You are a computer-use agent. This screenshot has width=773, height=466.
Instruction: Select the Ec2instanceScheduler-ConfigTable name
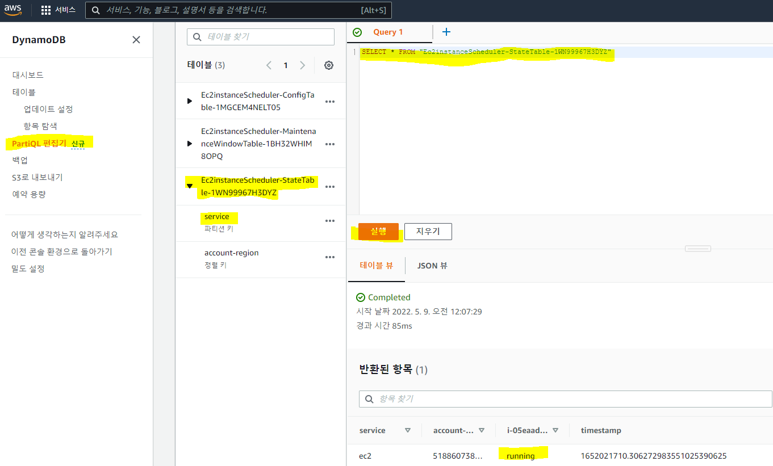[258, 102]
